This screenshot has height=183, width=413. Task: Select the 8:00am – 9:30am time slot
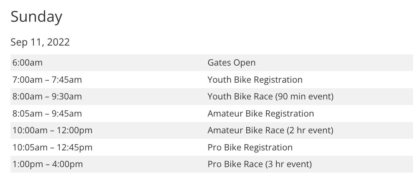point(47,97)
